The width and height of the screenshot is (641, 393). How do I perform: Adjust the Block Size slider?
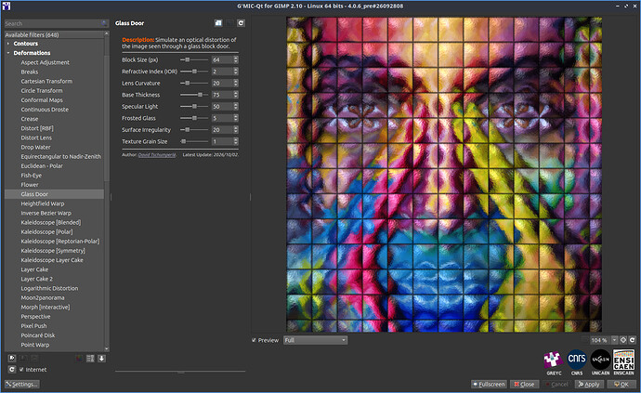[x=194, y=59]
